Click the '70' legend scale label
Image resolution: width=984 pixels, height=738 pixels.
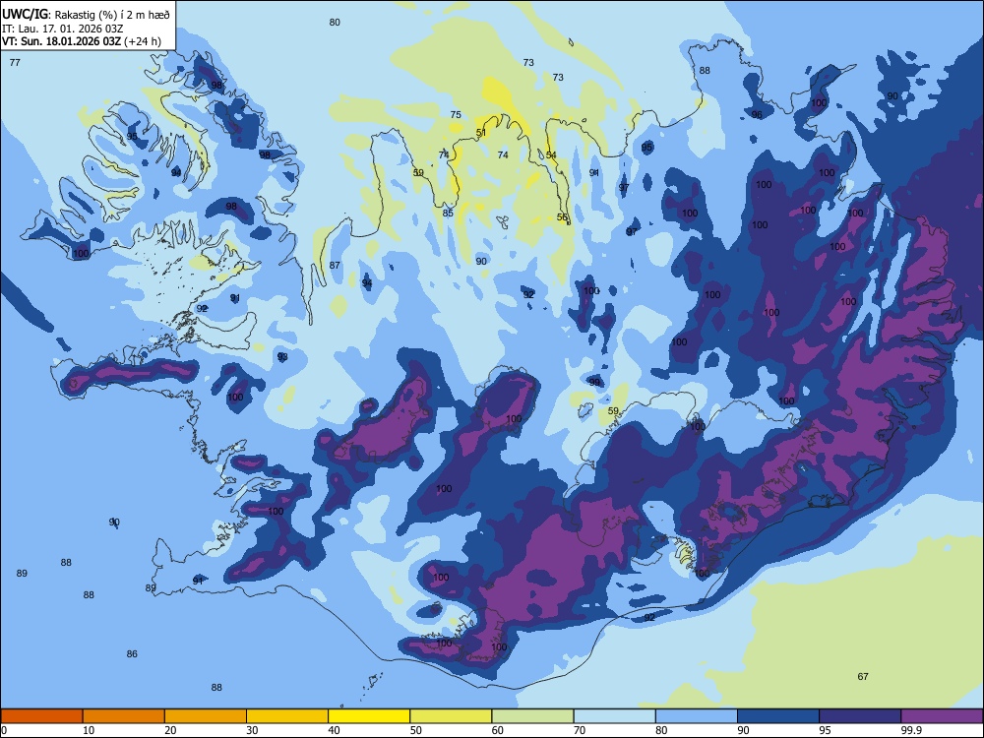(580, 730)
